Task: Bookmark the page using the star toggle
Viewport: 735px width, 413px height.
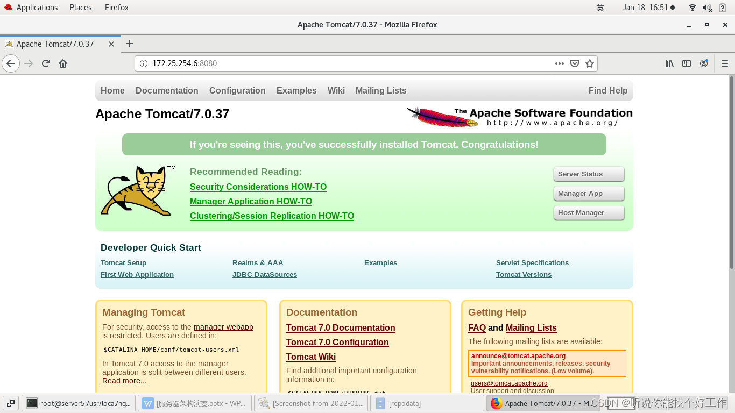Action: tap(589, 63)
